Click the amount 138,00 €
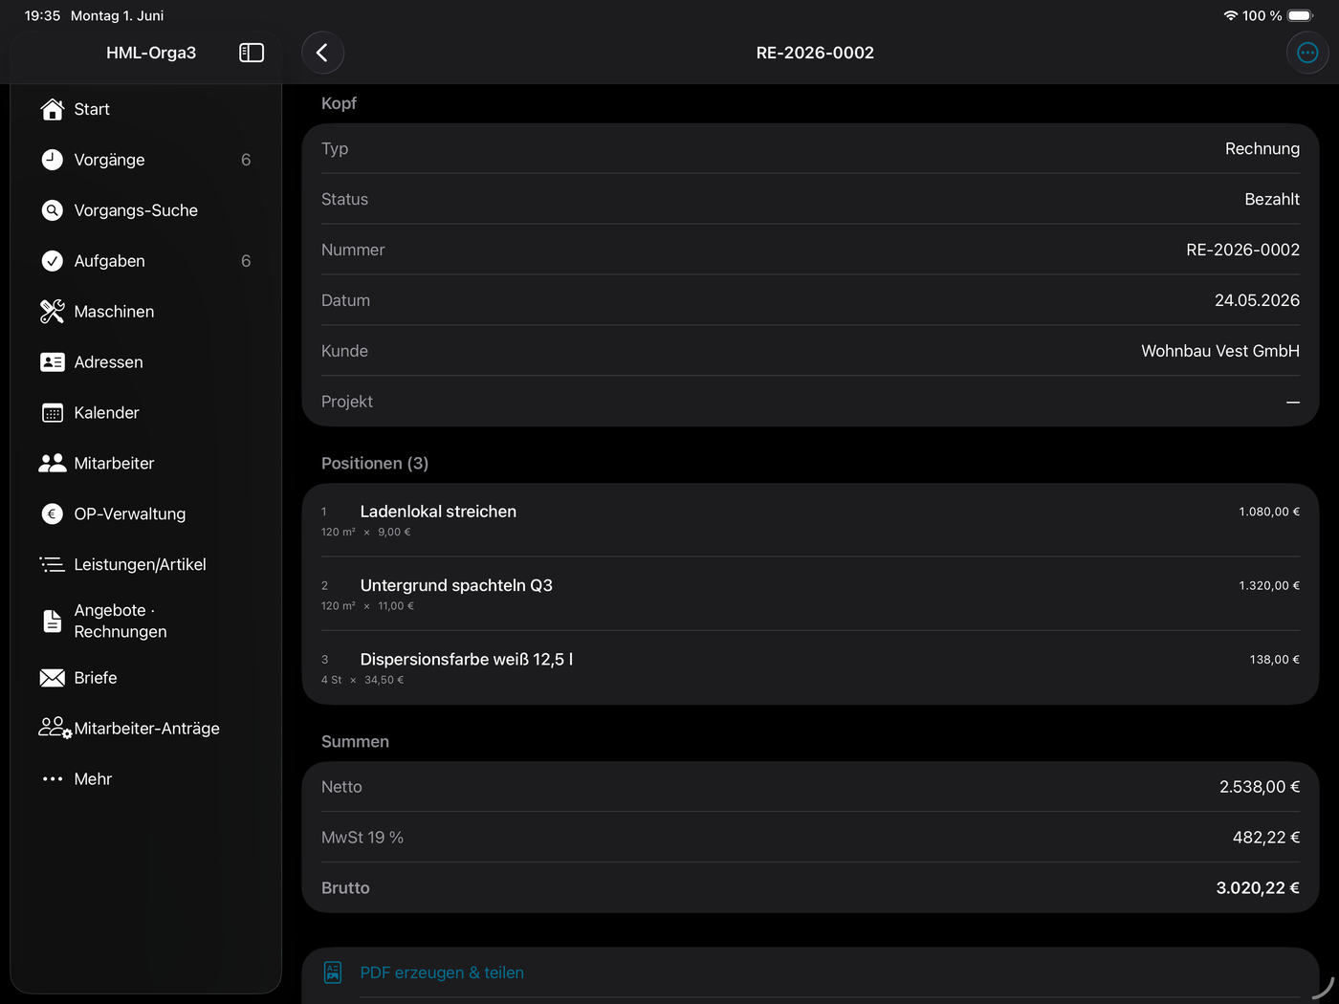Viewport: 1339px width, 1004px height. tap(1274, 660)
